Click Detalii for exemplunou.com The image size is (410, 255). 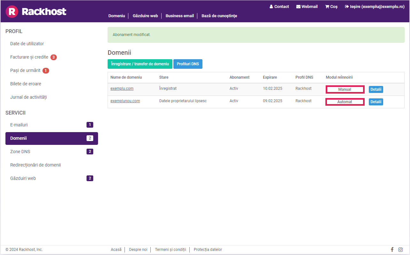376,102
